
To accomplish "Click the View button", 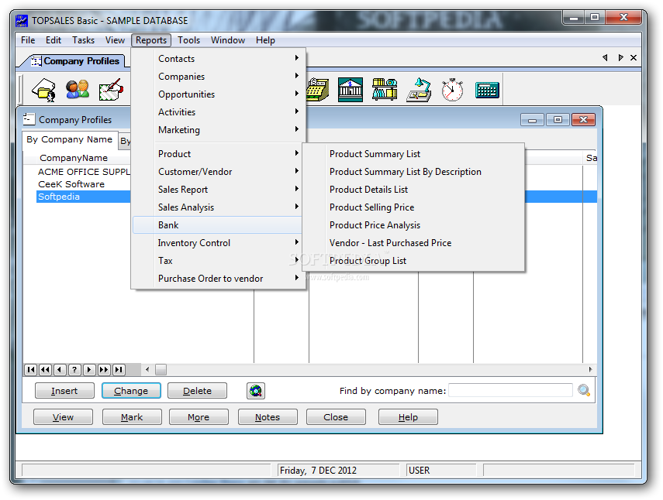I will (x=63, y=417).
